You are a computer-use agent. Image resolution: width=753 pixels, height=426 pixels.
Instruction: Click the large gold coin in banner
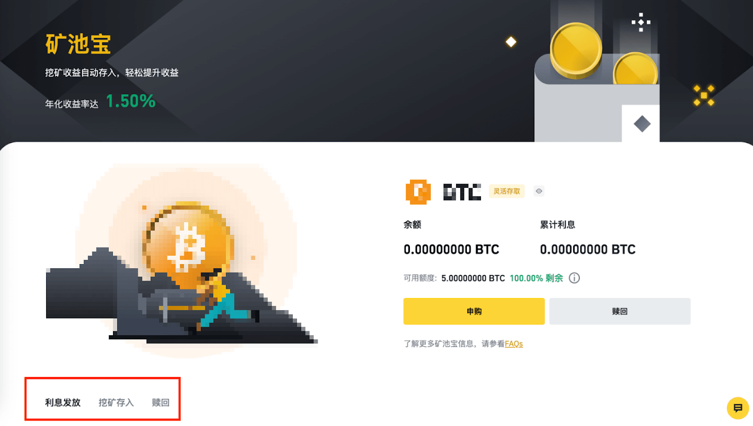(x=576, y=50)
